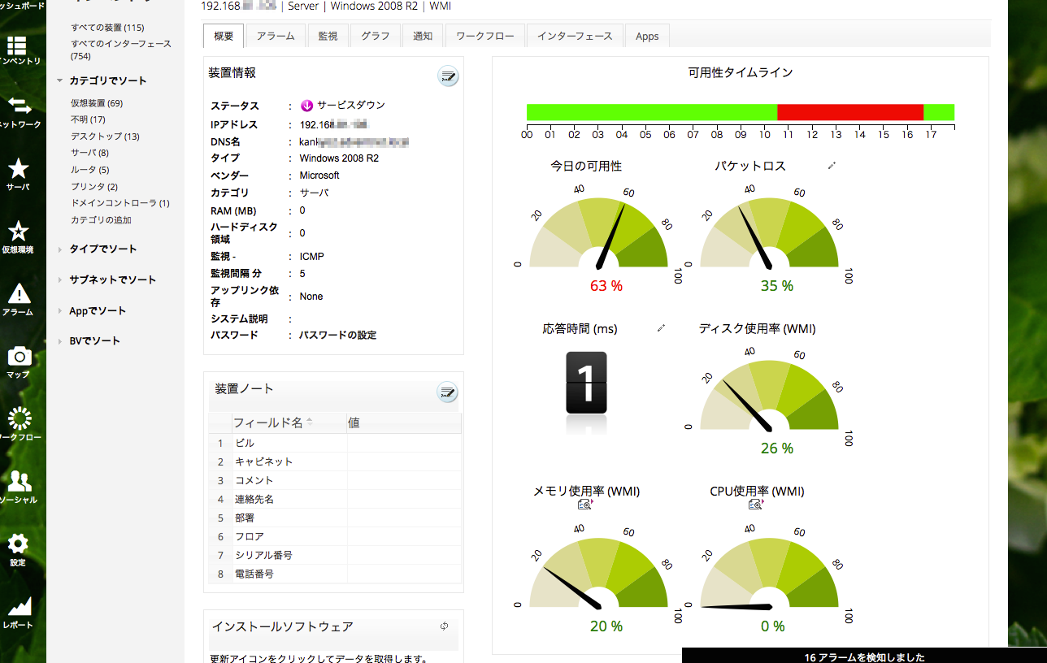Open the レポート icon in left sidebar
Image resolution: width=1047 pixels, height=663 pixels.
[20, 609]
